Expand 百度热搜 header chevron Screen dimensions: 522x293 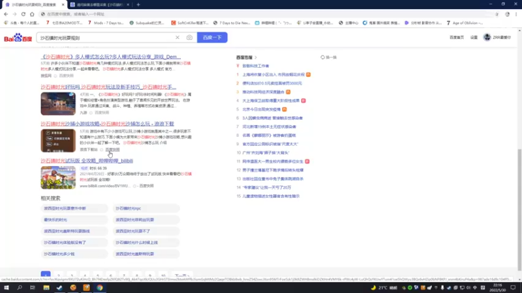pos(256,57)
